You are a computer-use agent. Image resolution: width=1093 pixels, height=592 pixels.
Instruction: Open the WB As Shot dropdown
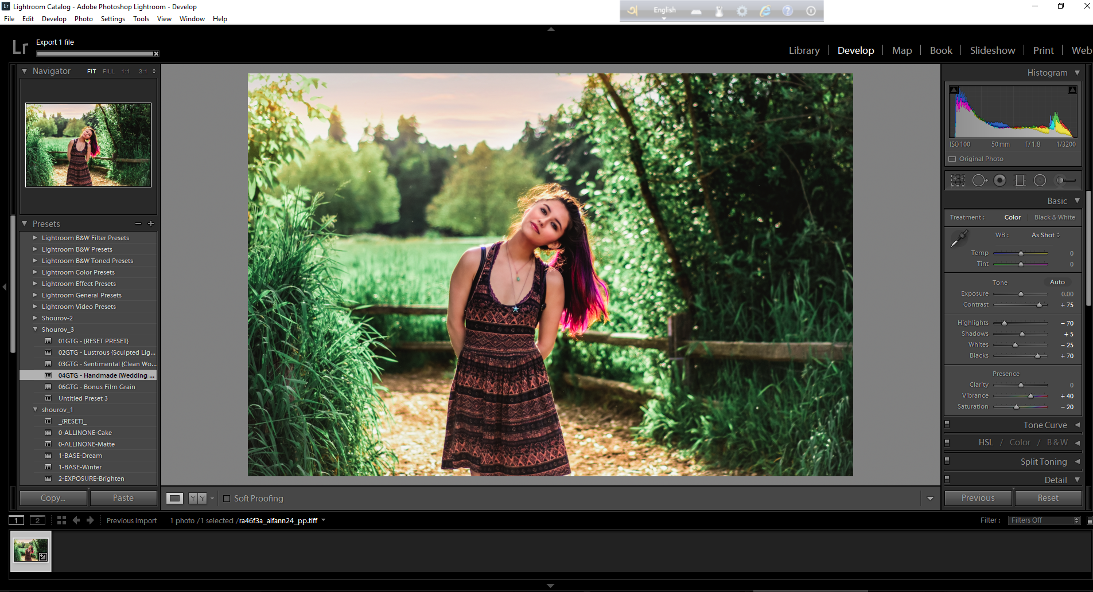1045,235
